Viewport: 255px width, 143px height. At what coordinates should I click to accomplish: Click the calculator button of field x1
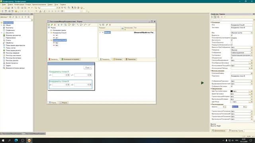click(x=69, y=75)
